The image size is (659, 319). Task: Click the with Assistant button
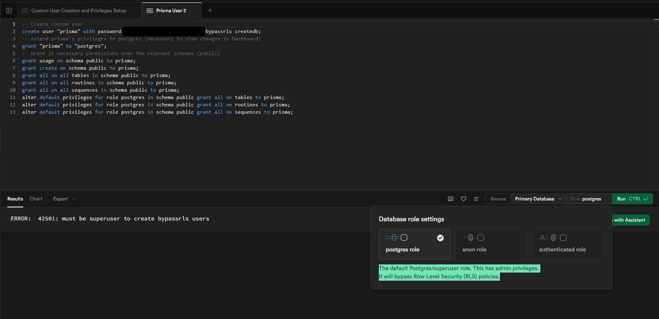pyautogui.click(x=630, y=220)
